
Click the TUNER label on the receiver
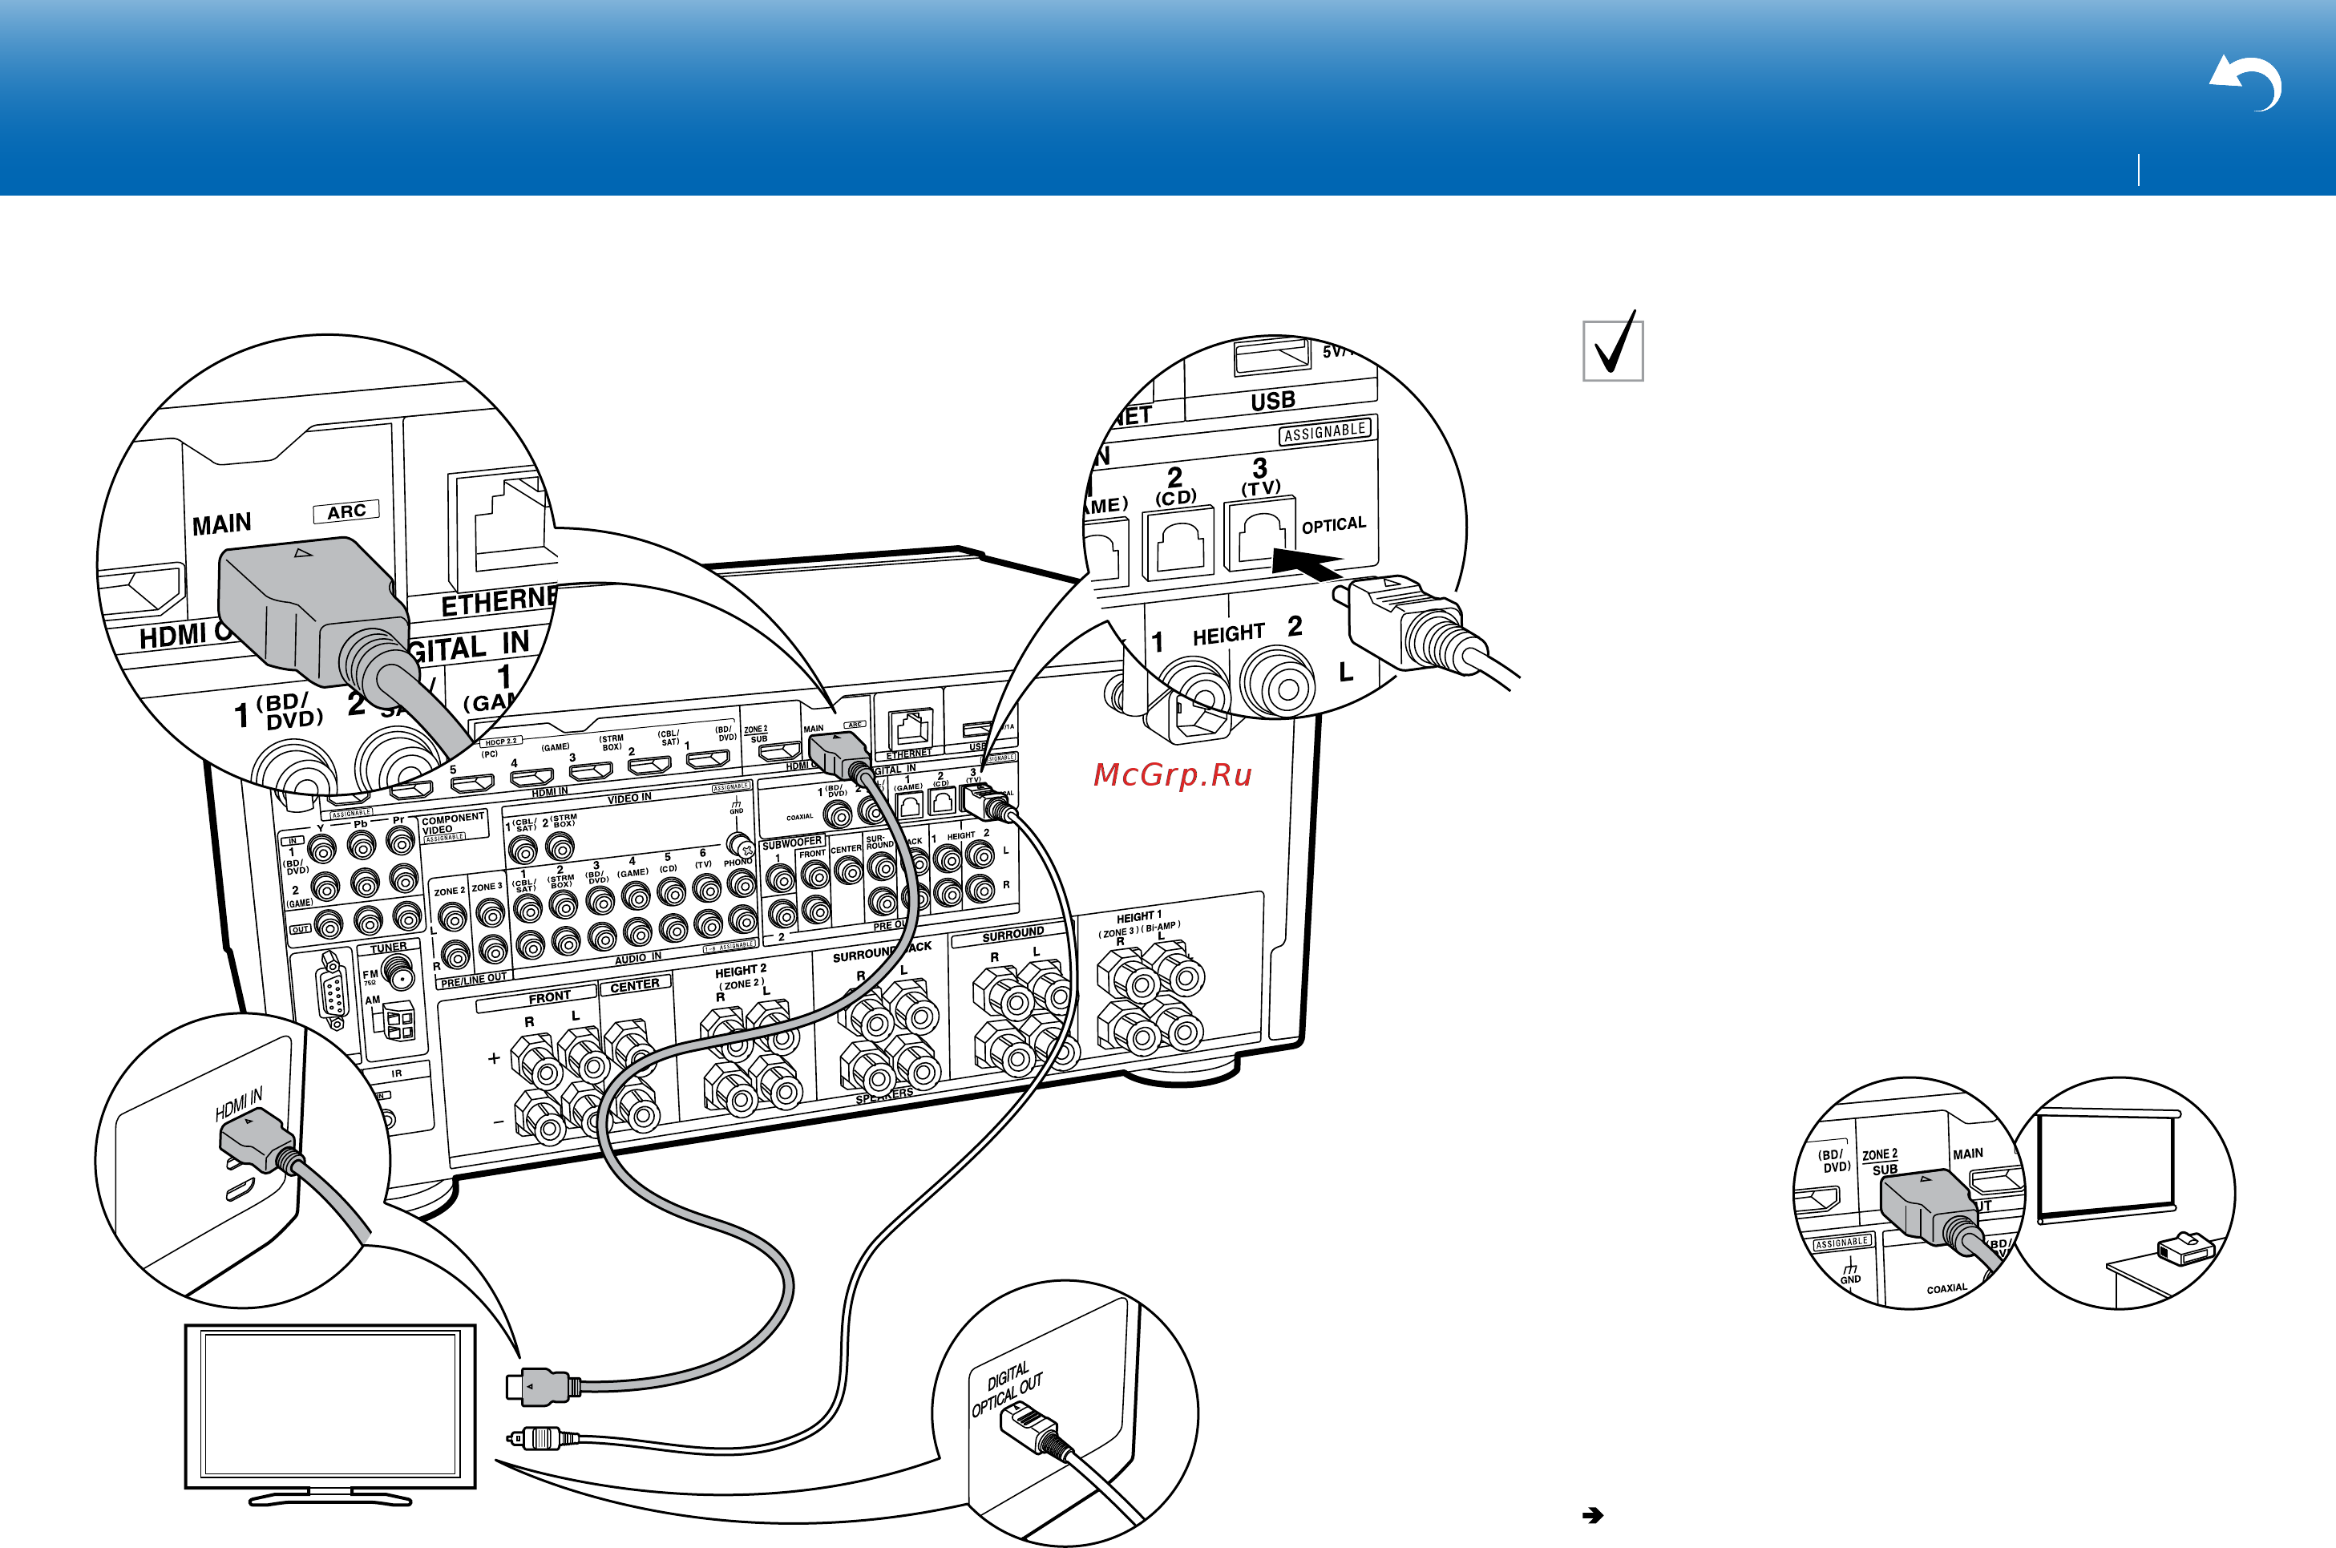click(388, 948)
